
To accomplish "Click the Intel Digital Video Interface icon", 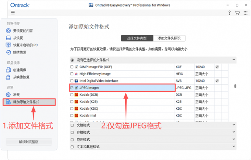I will [76, 81].
